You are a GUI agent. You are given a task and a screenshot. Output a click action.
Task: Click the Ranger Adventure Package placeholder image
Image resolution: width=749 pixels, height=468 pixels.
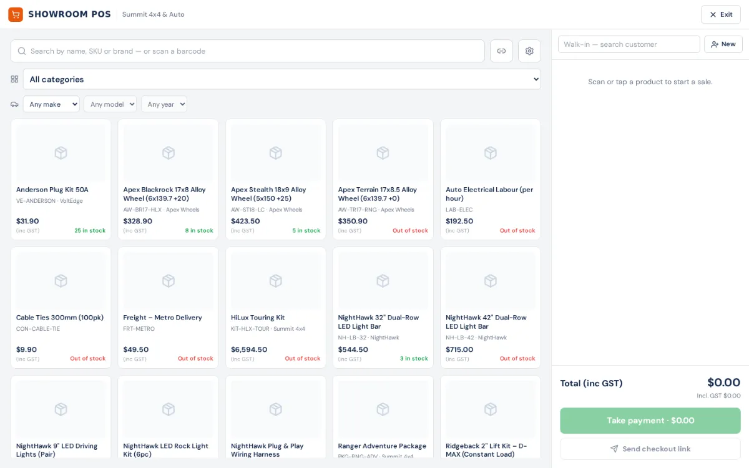tap(383, 409)
